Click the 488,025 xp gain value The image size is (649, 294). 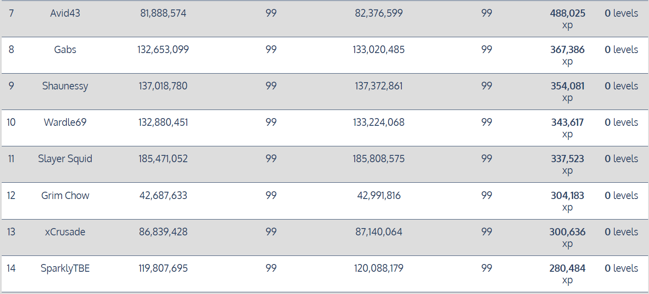tap(568, 19)
